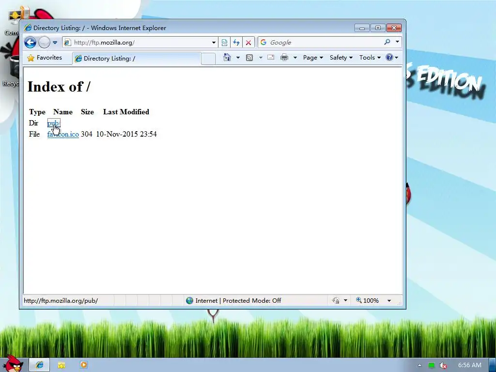Screen dimensions: 496x372
Task: Open the folder icon on taskbar
Action: coord(62,365)
